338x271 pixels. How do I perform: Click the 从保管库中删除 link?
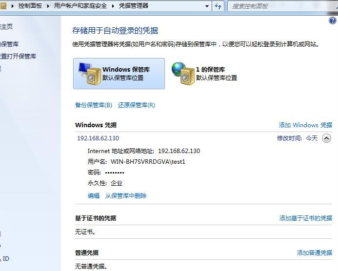tap(126, 195)
